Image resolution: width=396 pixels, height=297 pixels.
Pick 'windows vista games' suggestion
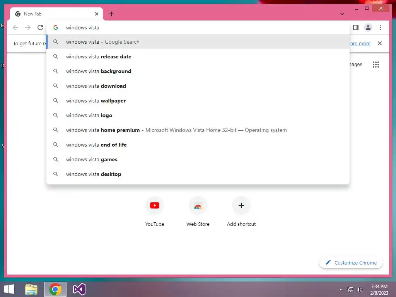(198, 159)
